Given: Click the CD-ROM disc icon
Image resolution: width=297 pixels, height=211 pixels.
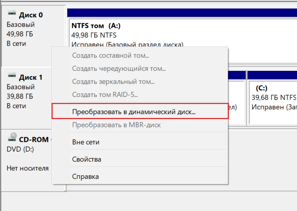Looking at the screenshot, I should pos(12,137).
